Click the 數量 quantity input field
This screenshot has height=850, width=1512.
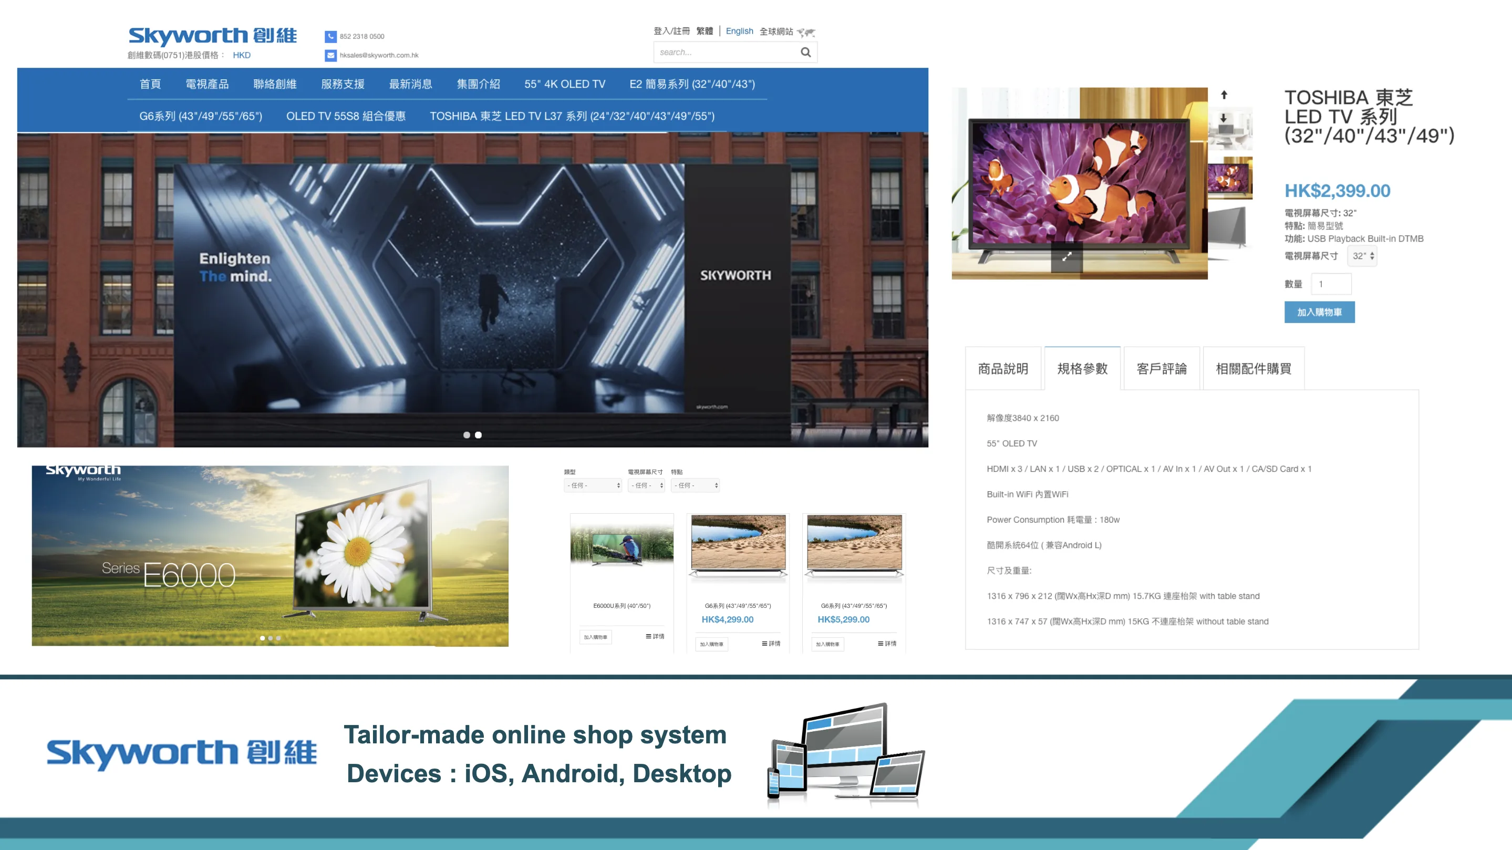pyautogui.click(x=1331, y=284)
